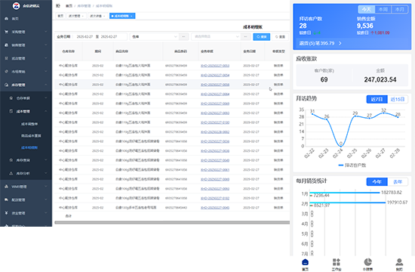Click the shopping cart purchase management icon
Image resolution: width=415 pixels, height=272 pixels.
[6, 32]
